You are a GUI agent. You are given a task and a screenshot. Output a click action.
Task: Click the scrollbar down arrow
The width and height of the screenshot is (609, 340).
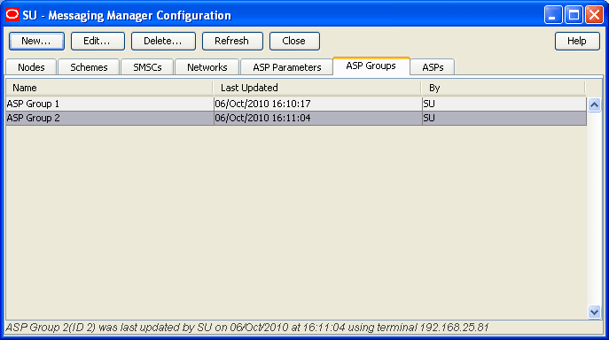click(x=594, y=312)
